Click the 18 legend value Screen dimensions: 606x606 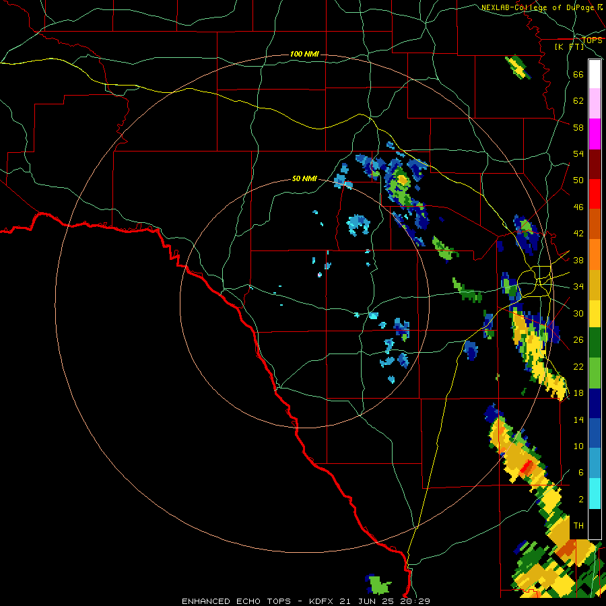[578, 393]
